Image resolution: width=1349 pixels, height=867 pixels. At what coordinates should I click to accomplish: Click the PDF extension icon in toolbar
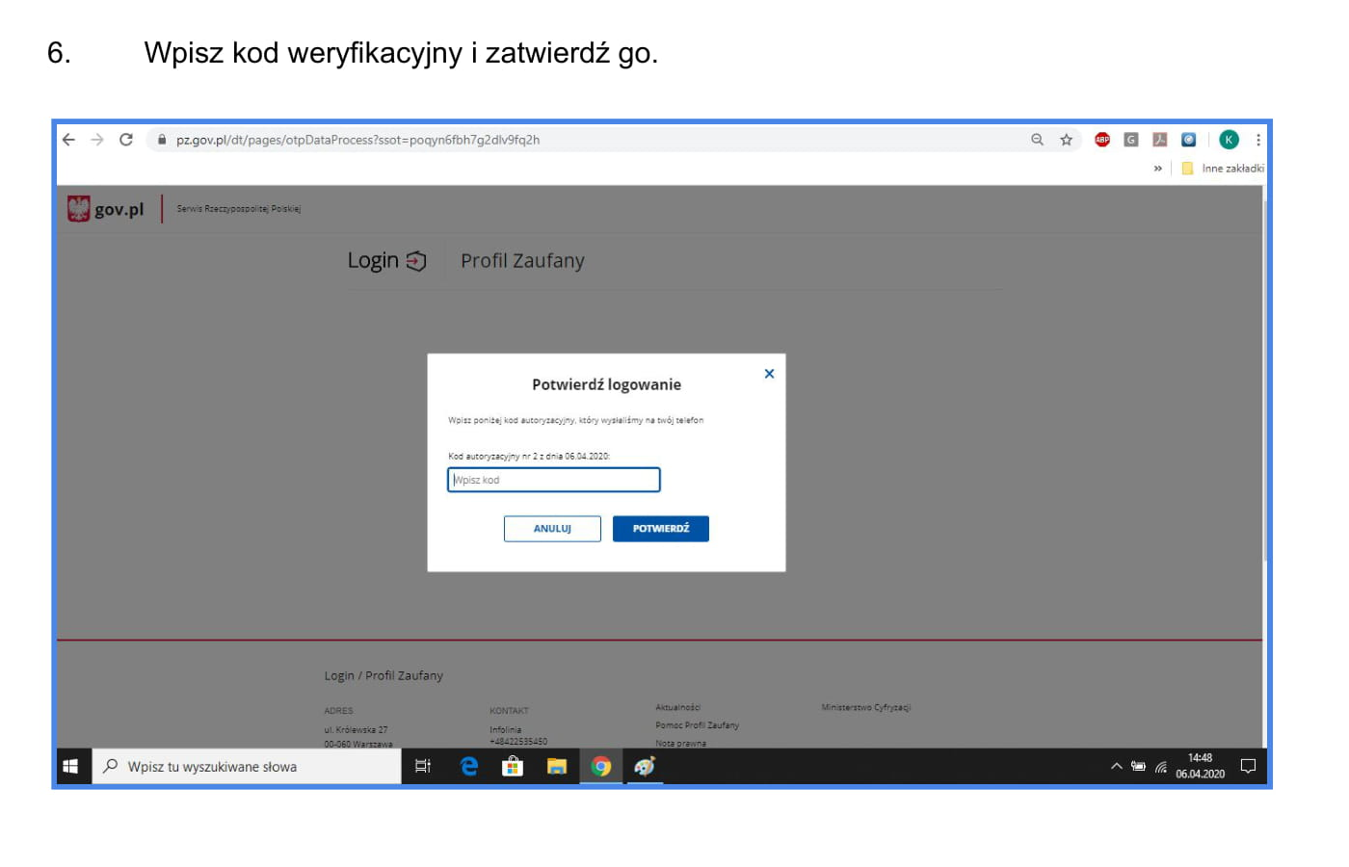tap(1160, 140)
